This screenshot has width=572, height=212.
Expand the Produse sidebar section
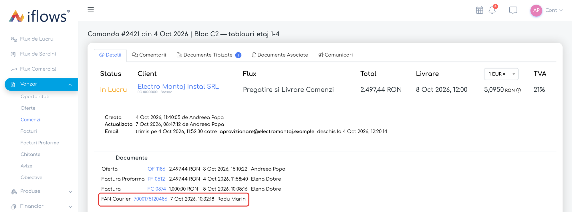pos(41,191)
